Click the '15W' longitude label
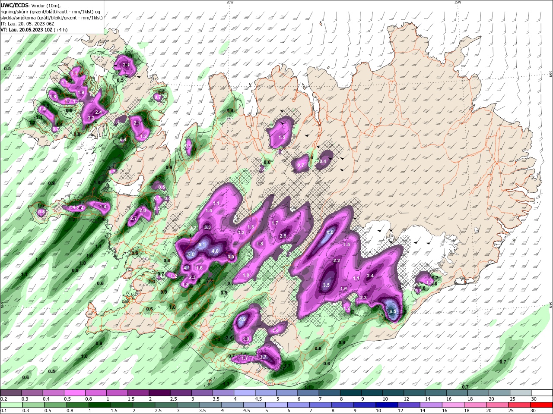This screenshot has height=414, width=553. (x=457, y=2)
